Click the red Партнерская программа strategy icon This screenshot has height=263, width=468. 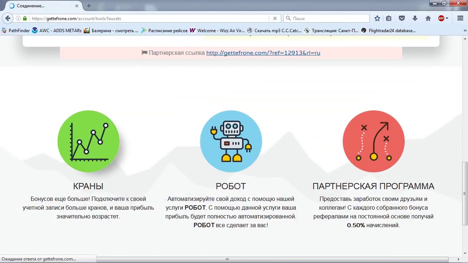(373, 141)
